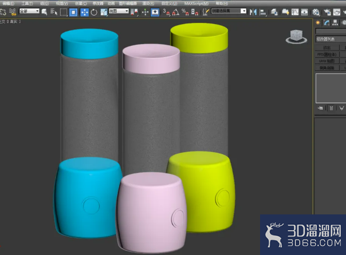This screenshot has height=255, width=346.
Task: Open the Render Setup dialog
Action: (x=327, y=12)
